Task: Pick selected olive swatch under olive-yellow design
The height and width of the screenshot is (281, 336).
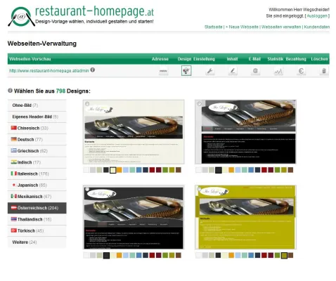Action: [x=284, y=255]
